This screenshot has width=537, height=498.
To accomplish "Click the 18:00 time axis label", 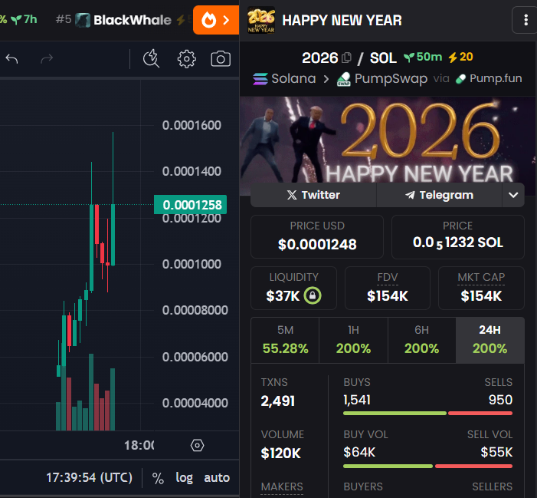I will tap(139, 446).
